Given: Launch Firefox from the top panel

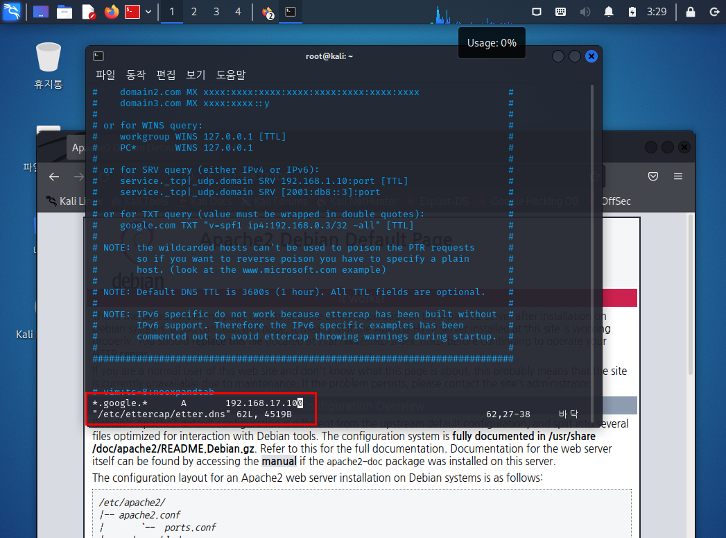Looking at the screenshot, I should (x=111, y=12).
